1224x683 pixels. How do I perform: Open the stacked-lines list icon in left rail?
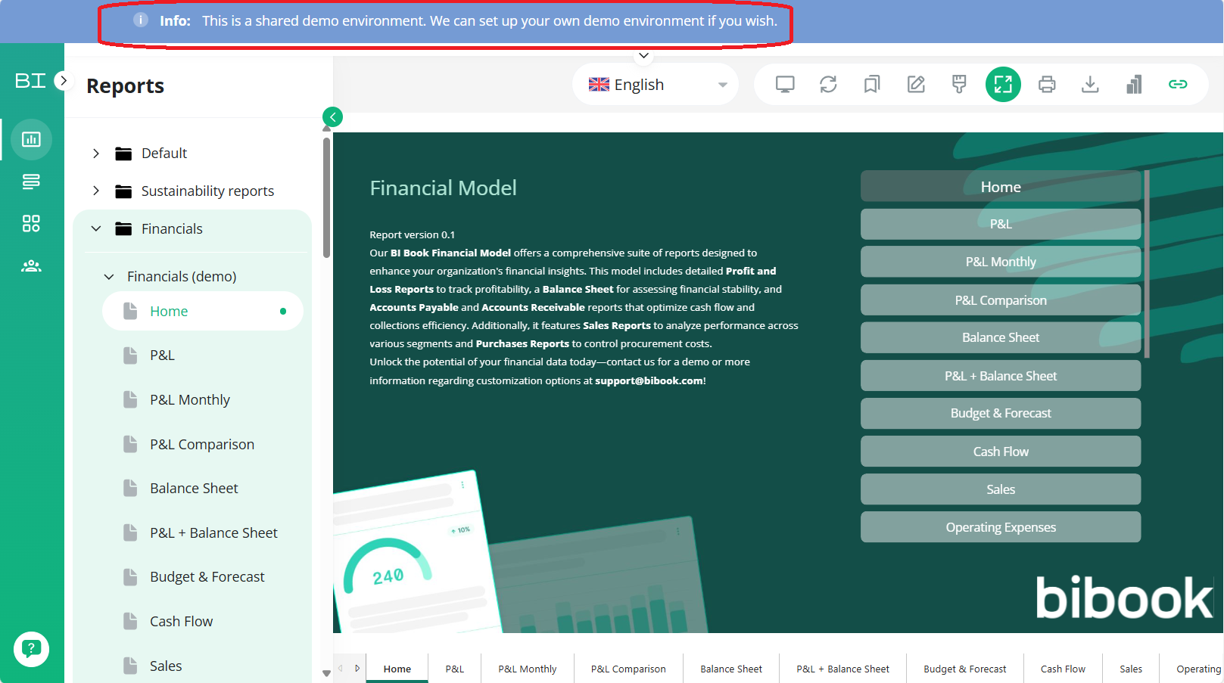tap(31, 182)
